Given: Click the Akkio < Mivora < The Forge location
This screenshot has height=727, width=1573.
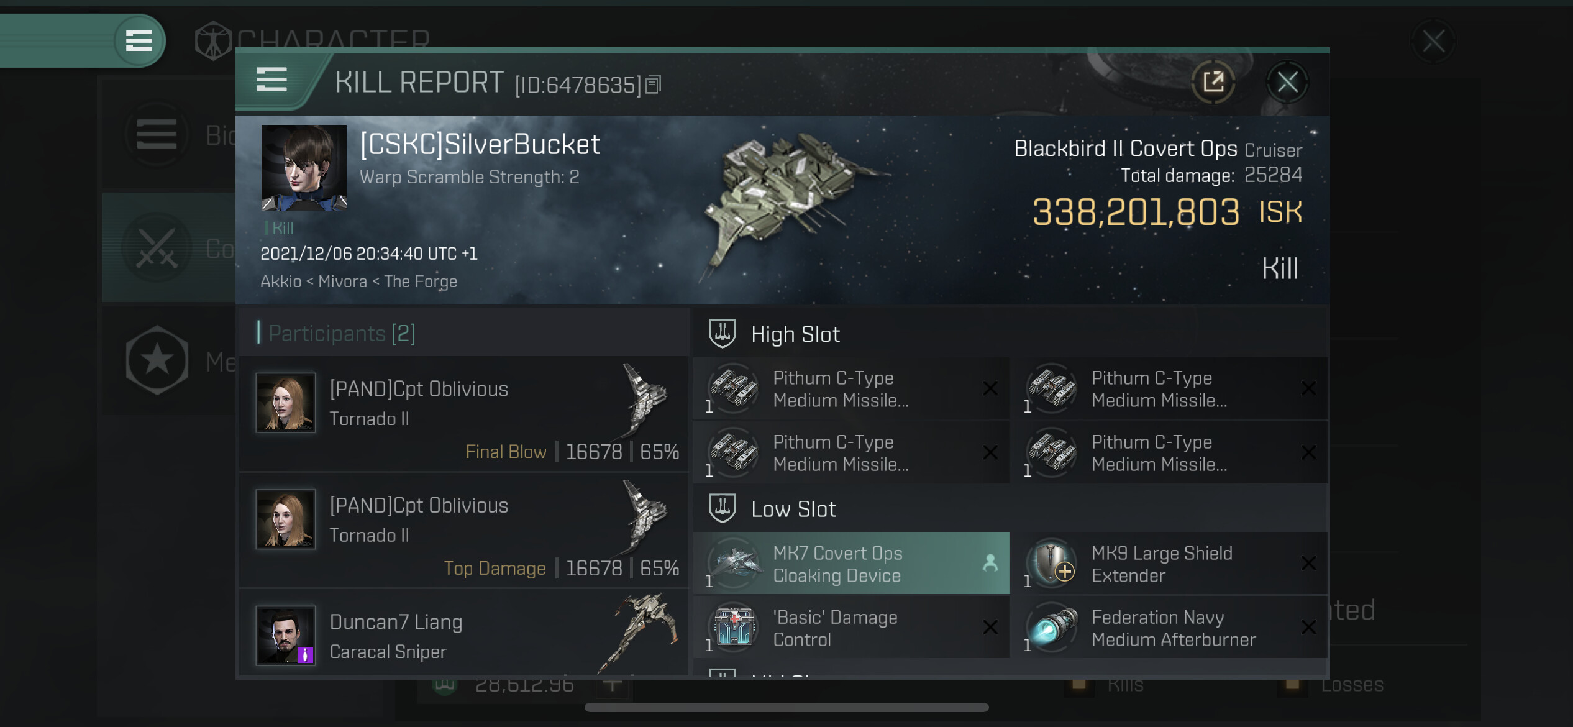Looking at the screenshot, I should [358, 281].
